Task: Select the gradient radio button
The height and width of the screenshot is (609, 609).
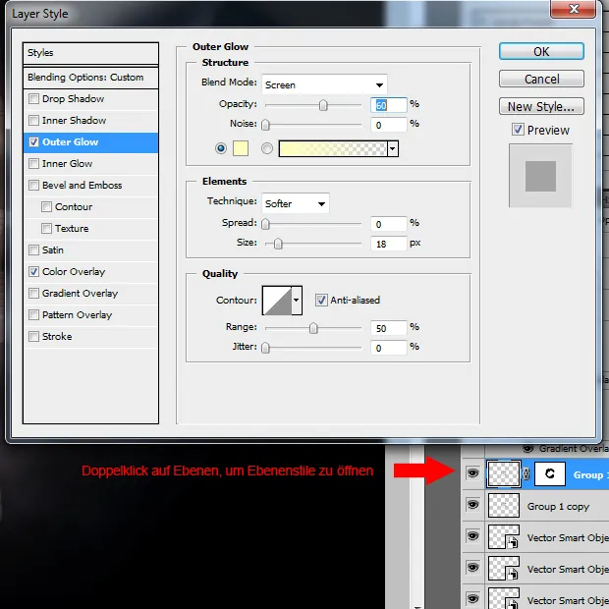Action: coord(266,148)
